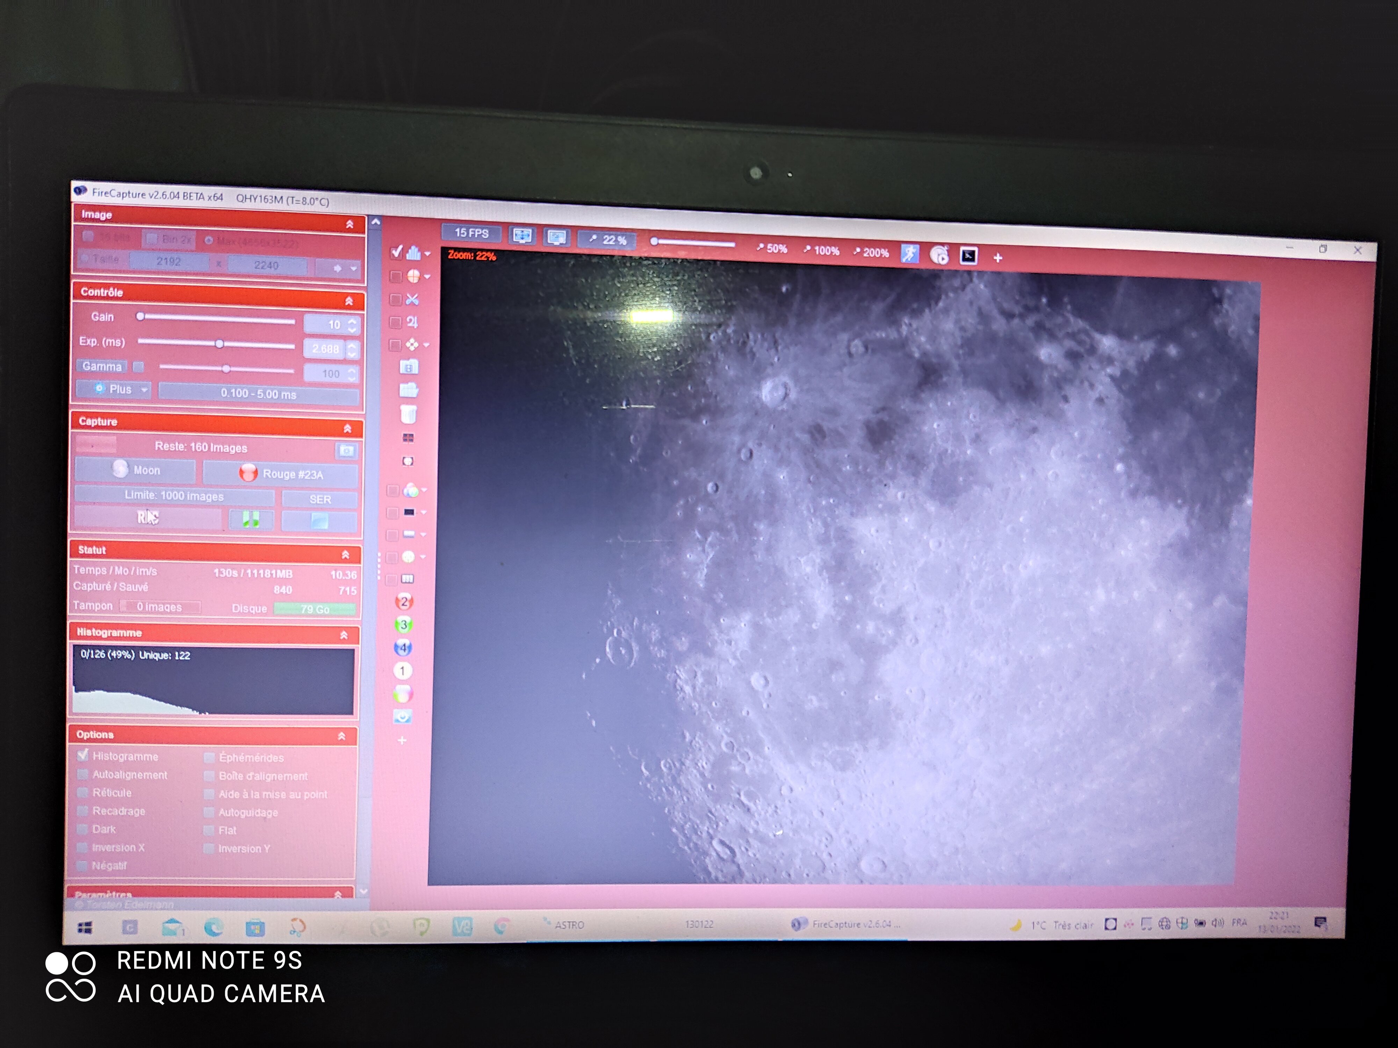This screenshot has height=1048, width=1398.
Task: Click the Rouge #23A filter button
Action: click(281, 474)
